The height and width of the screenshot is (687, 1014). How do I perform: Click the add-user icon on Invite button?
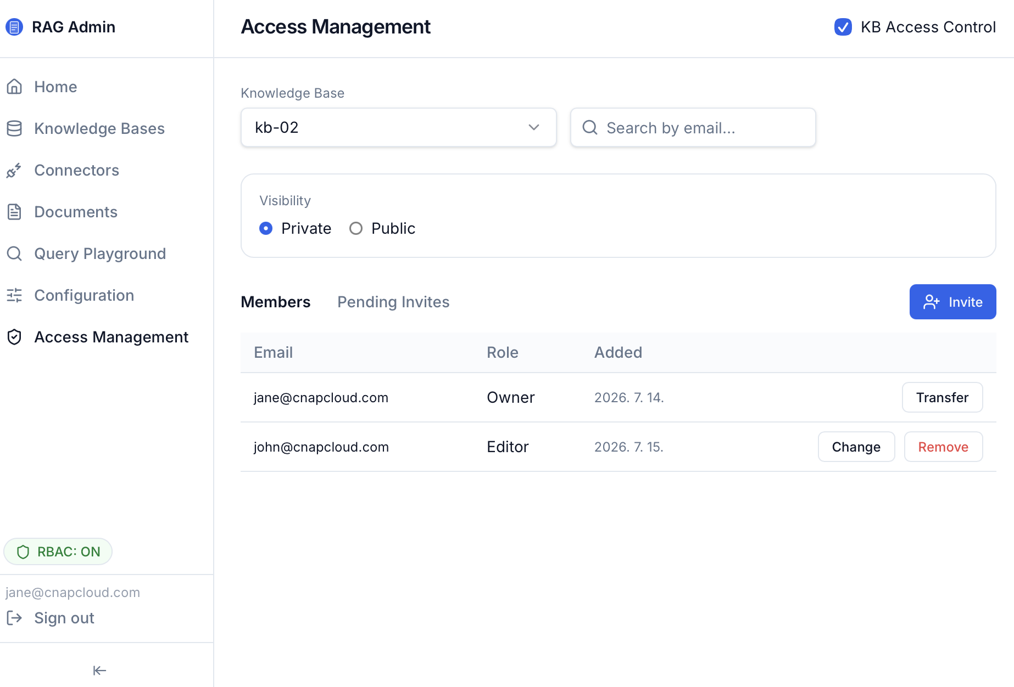pyautogui.click(x=931, y=302)
